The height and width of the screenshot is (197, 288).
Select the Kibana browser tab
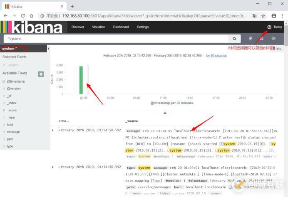(x=34, y=7)
